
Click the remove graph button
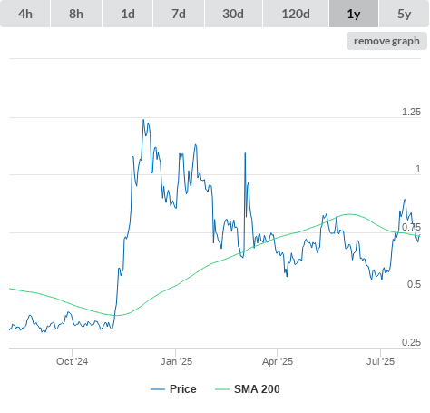386,41
